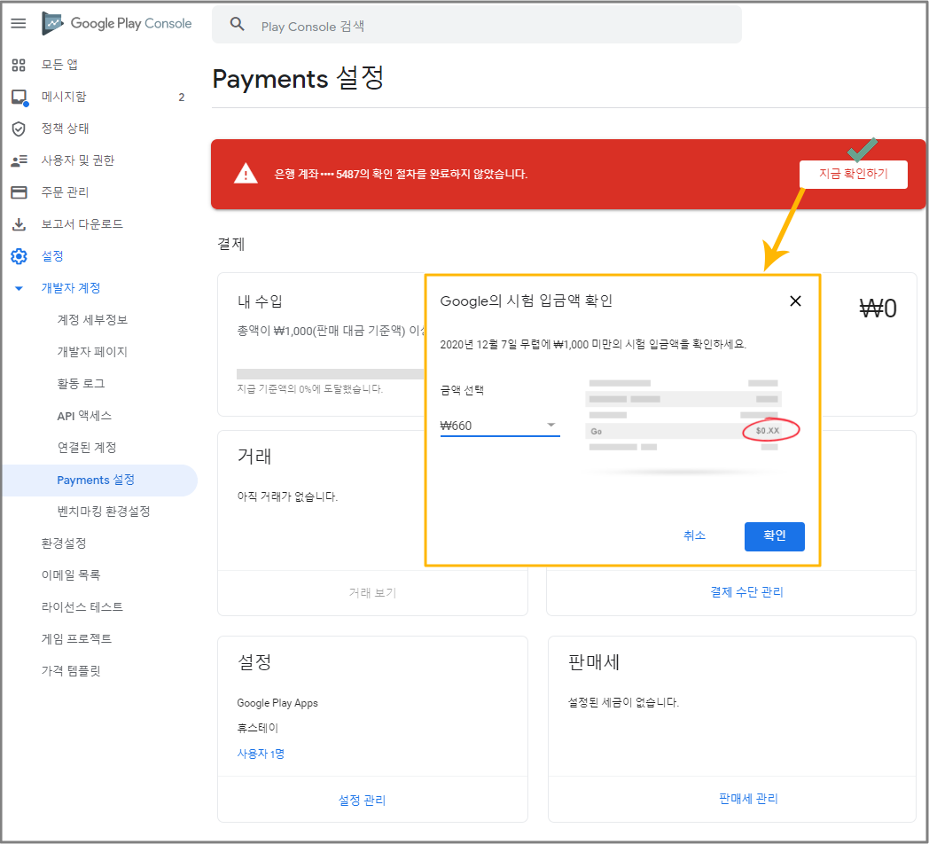
Task: Click the 주문 관리 card icon
Action: point(20,192)
